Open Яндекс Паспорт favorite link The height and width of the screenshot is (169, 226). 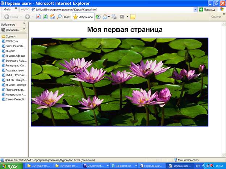point(14,85)
